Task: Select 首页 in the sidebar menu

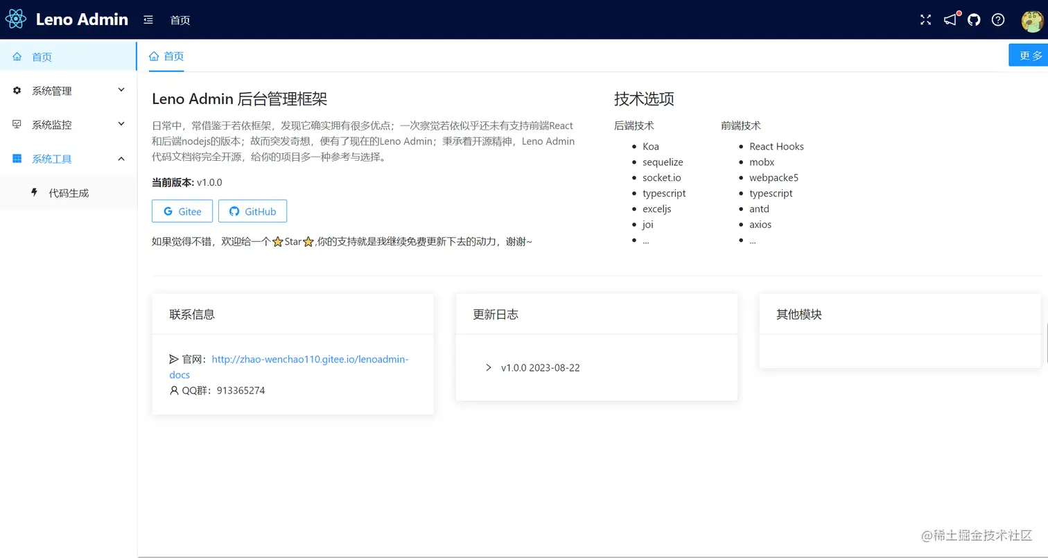Action: [x=68, y=57]
